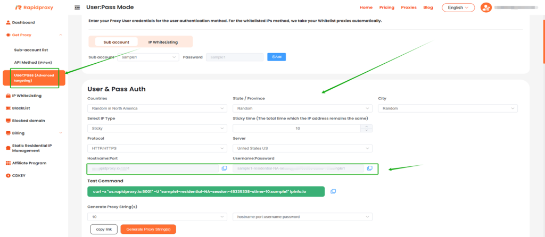This screenshot has width=545, height=237.
Task: Copy the Hostname:Port value with its copy icon
Action: tap(224, 168)
